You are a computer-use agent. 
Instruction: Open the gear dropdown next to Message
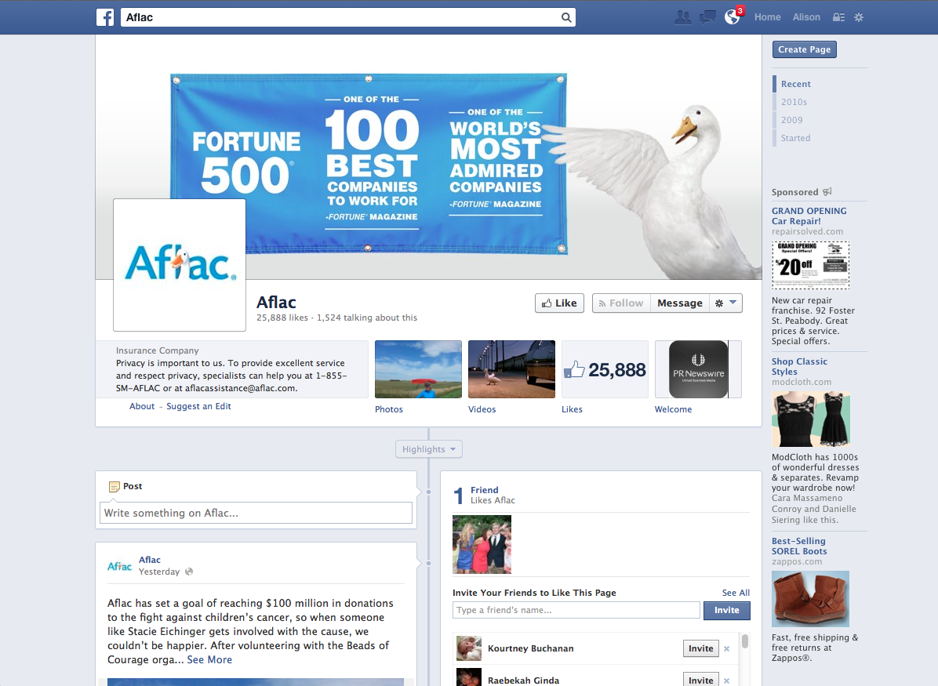(725, 303)
